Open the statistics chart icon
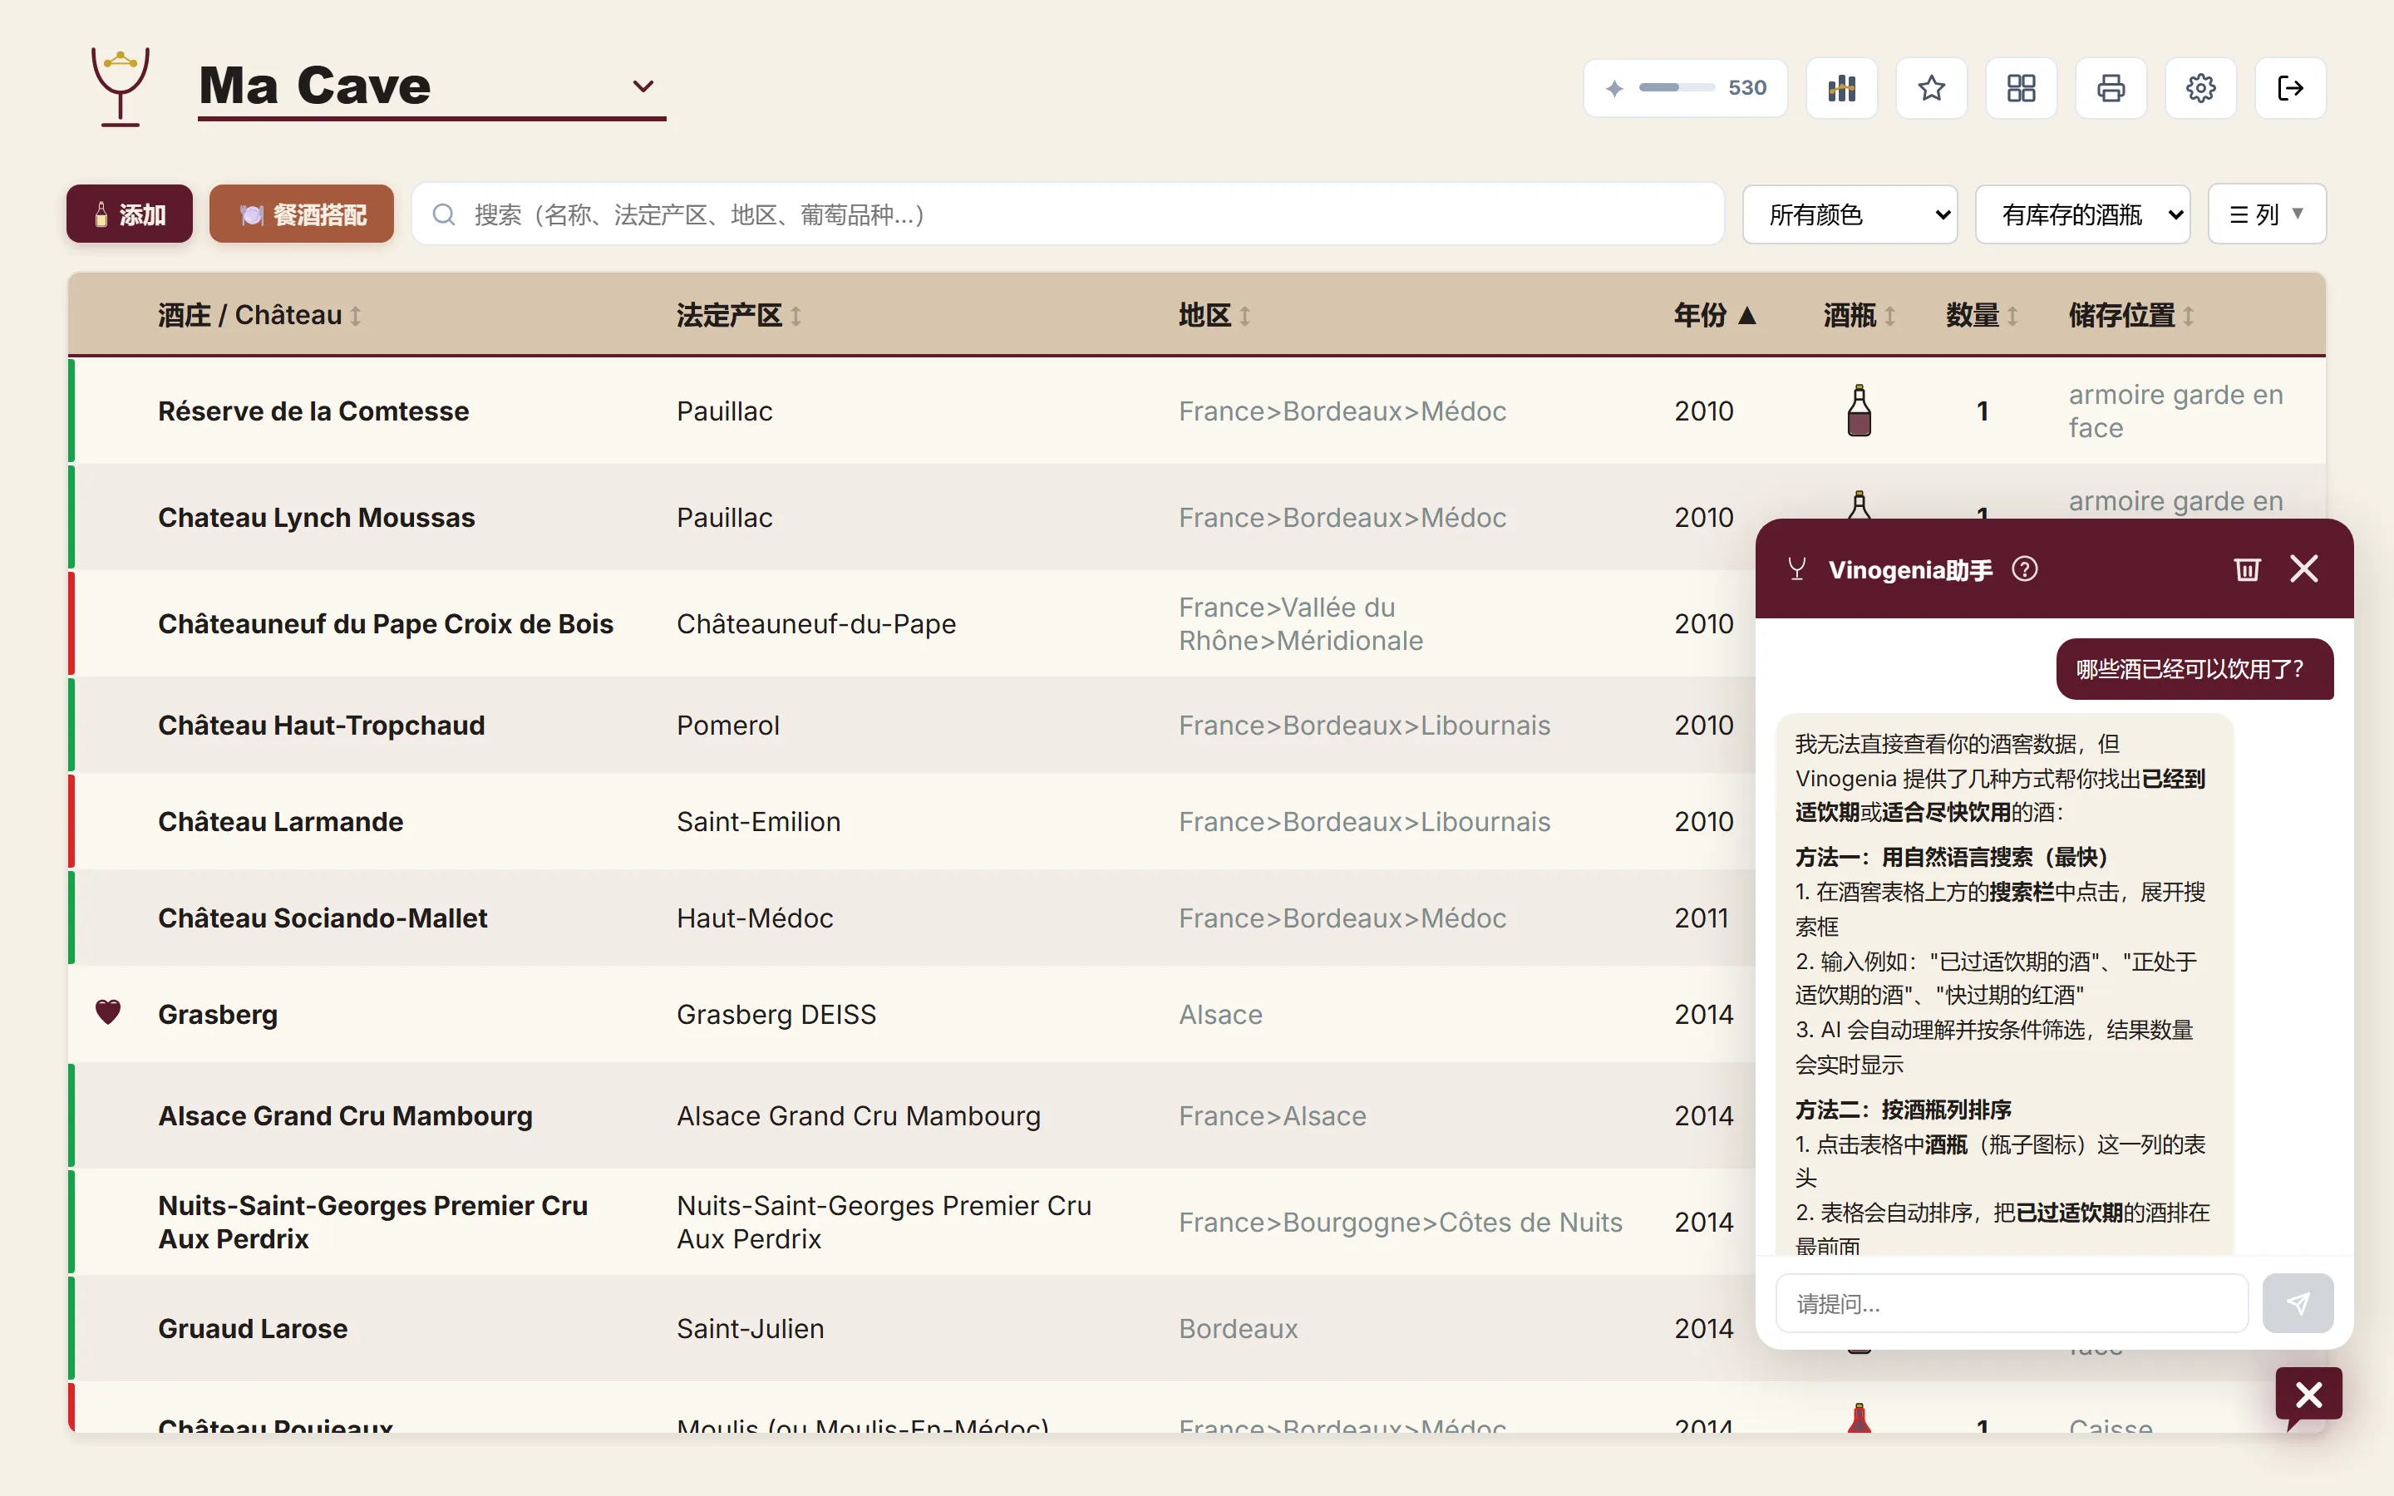 pos(1841,88)
